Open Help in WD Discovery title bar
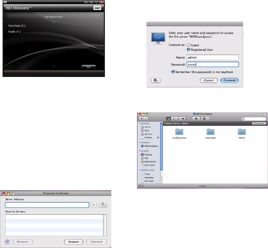 click(x=91, y=2)
